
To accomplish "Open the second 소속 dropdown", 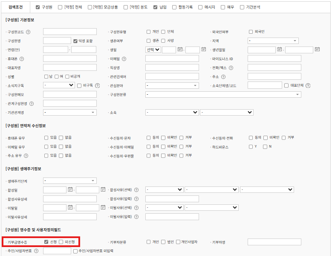I will [227, 113].
